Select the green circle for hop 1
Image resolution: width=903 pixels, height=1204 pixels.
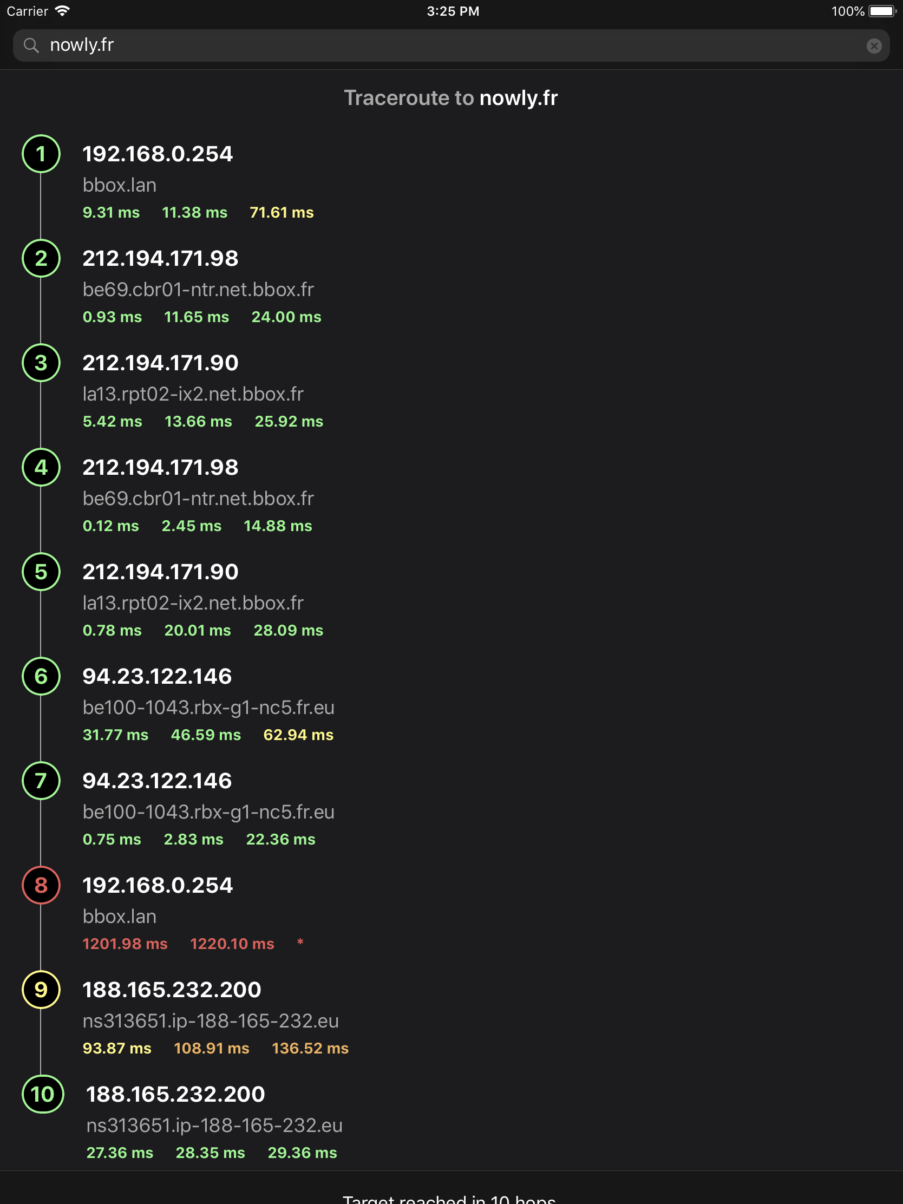click(x=41, y=155)
